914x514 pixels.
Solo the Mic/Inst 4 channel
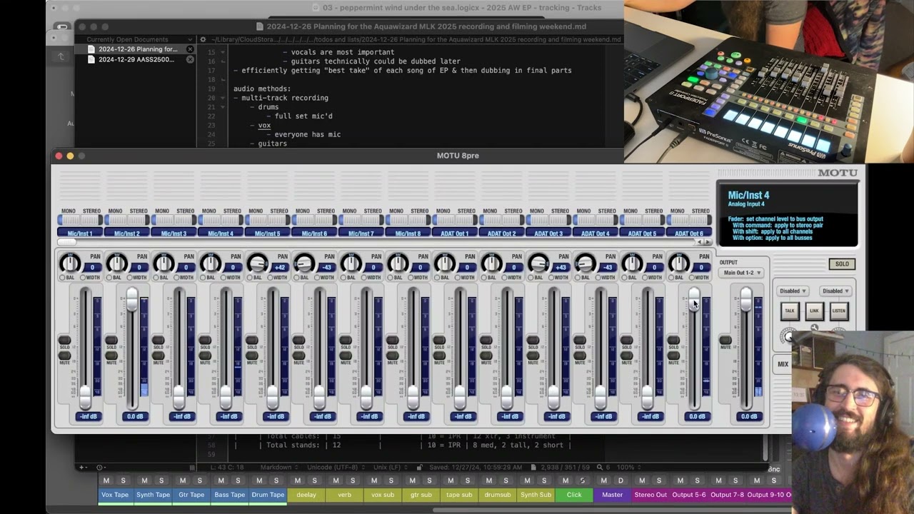205,340
